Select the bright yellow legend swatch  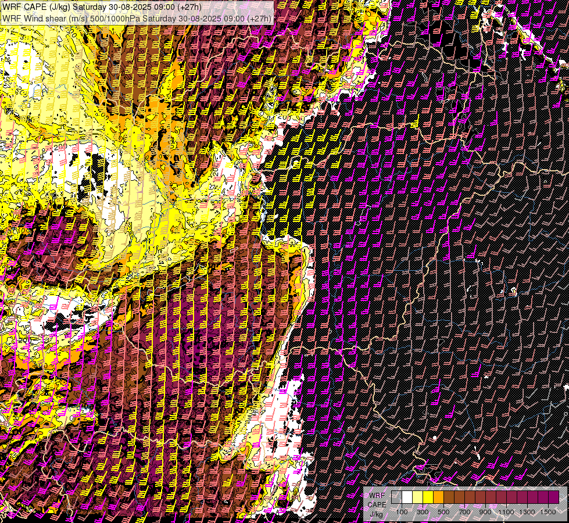[x=428, y=497]
